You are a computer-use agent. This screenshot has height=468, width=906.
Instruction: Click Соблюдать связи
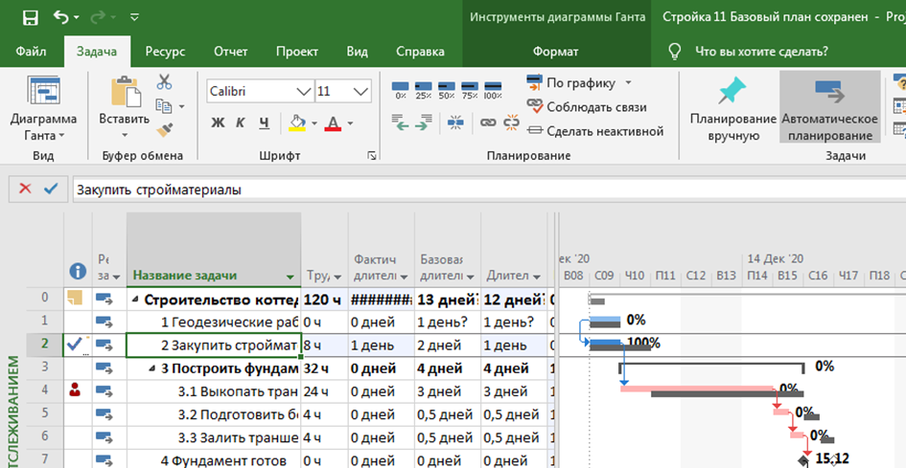coord(587,107)
